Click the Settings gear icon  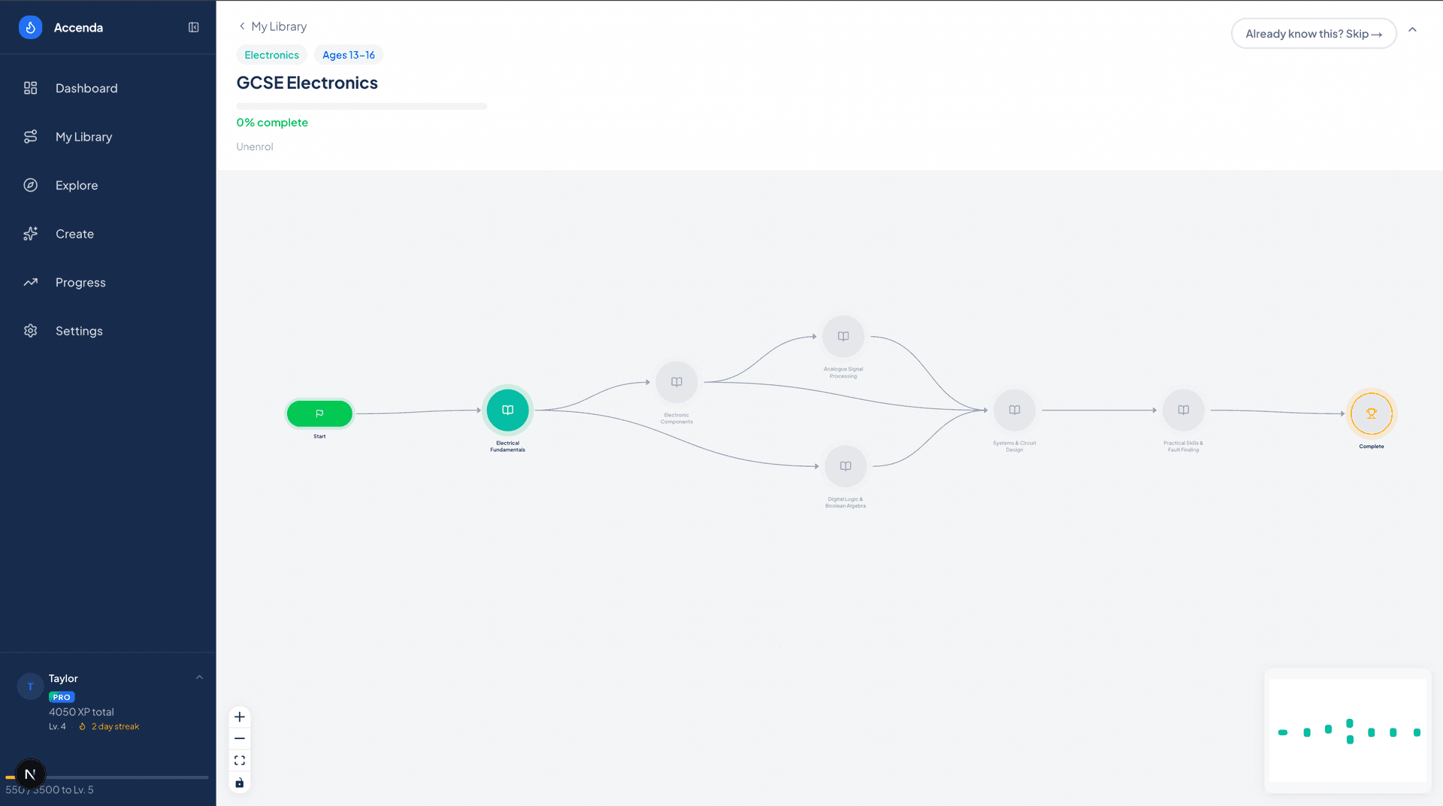(30, 331)
